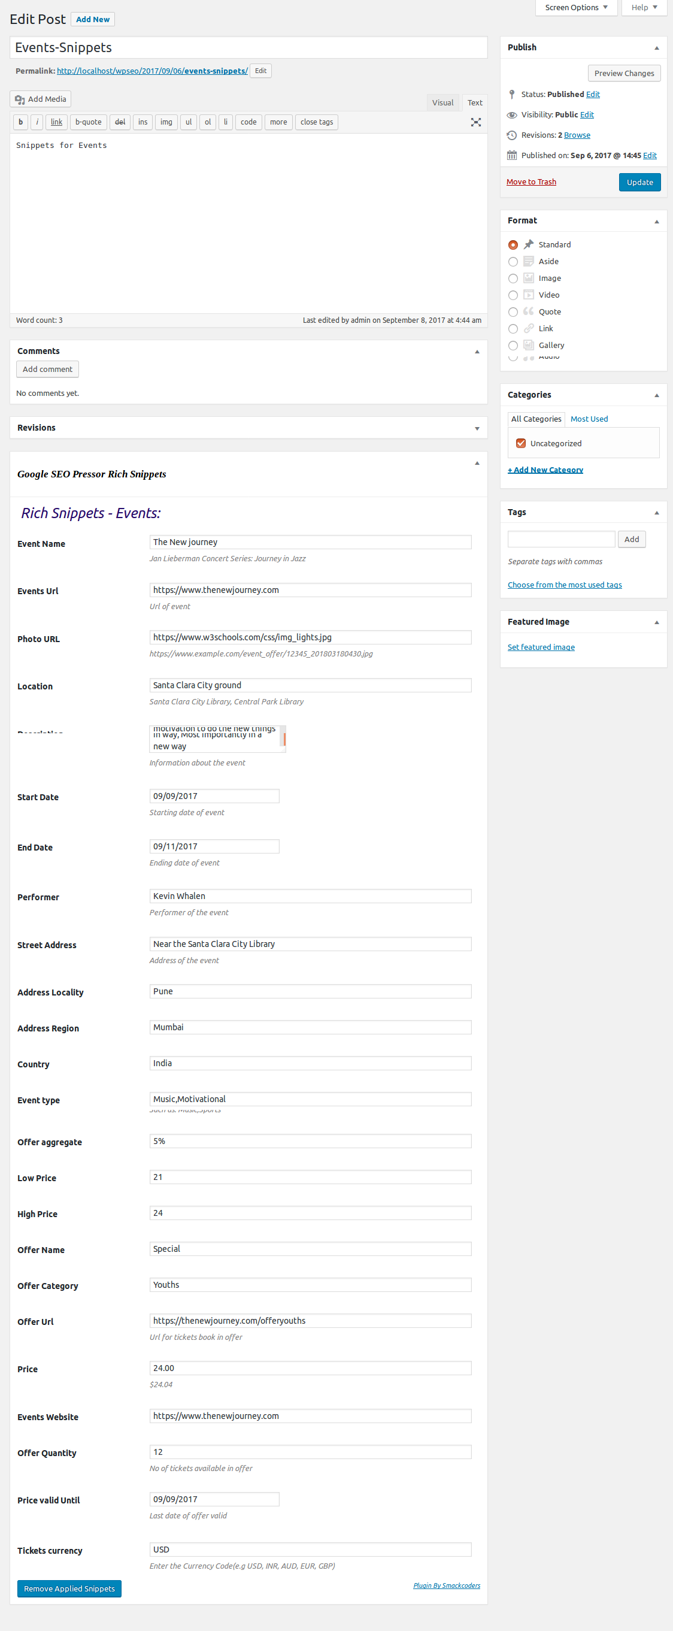Click the tags input field
Viewport: 673px width, 1631px height.
coord(561,540)
